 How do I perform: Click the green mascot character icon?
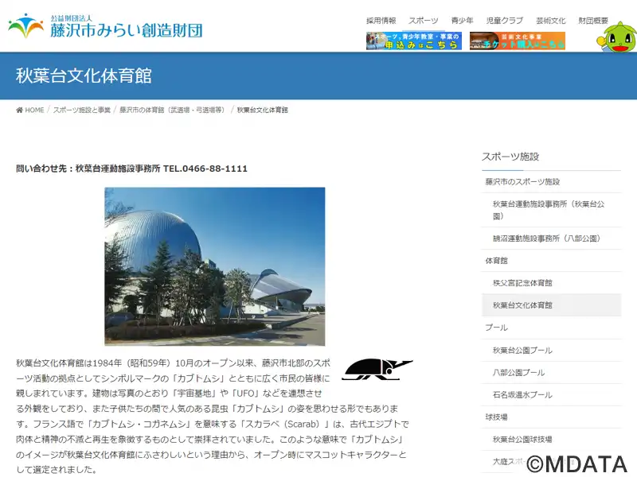tap(616, 37)
